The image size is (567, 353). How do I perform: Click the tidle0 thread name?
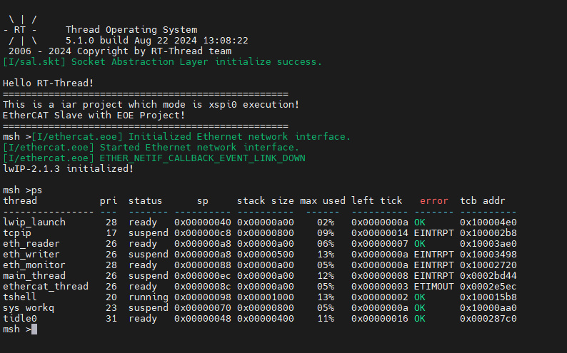pos(20,319)
